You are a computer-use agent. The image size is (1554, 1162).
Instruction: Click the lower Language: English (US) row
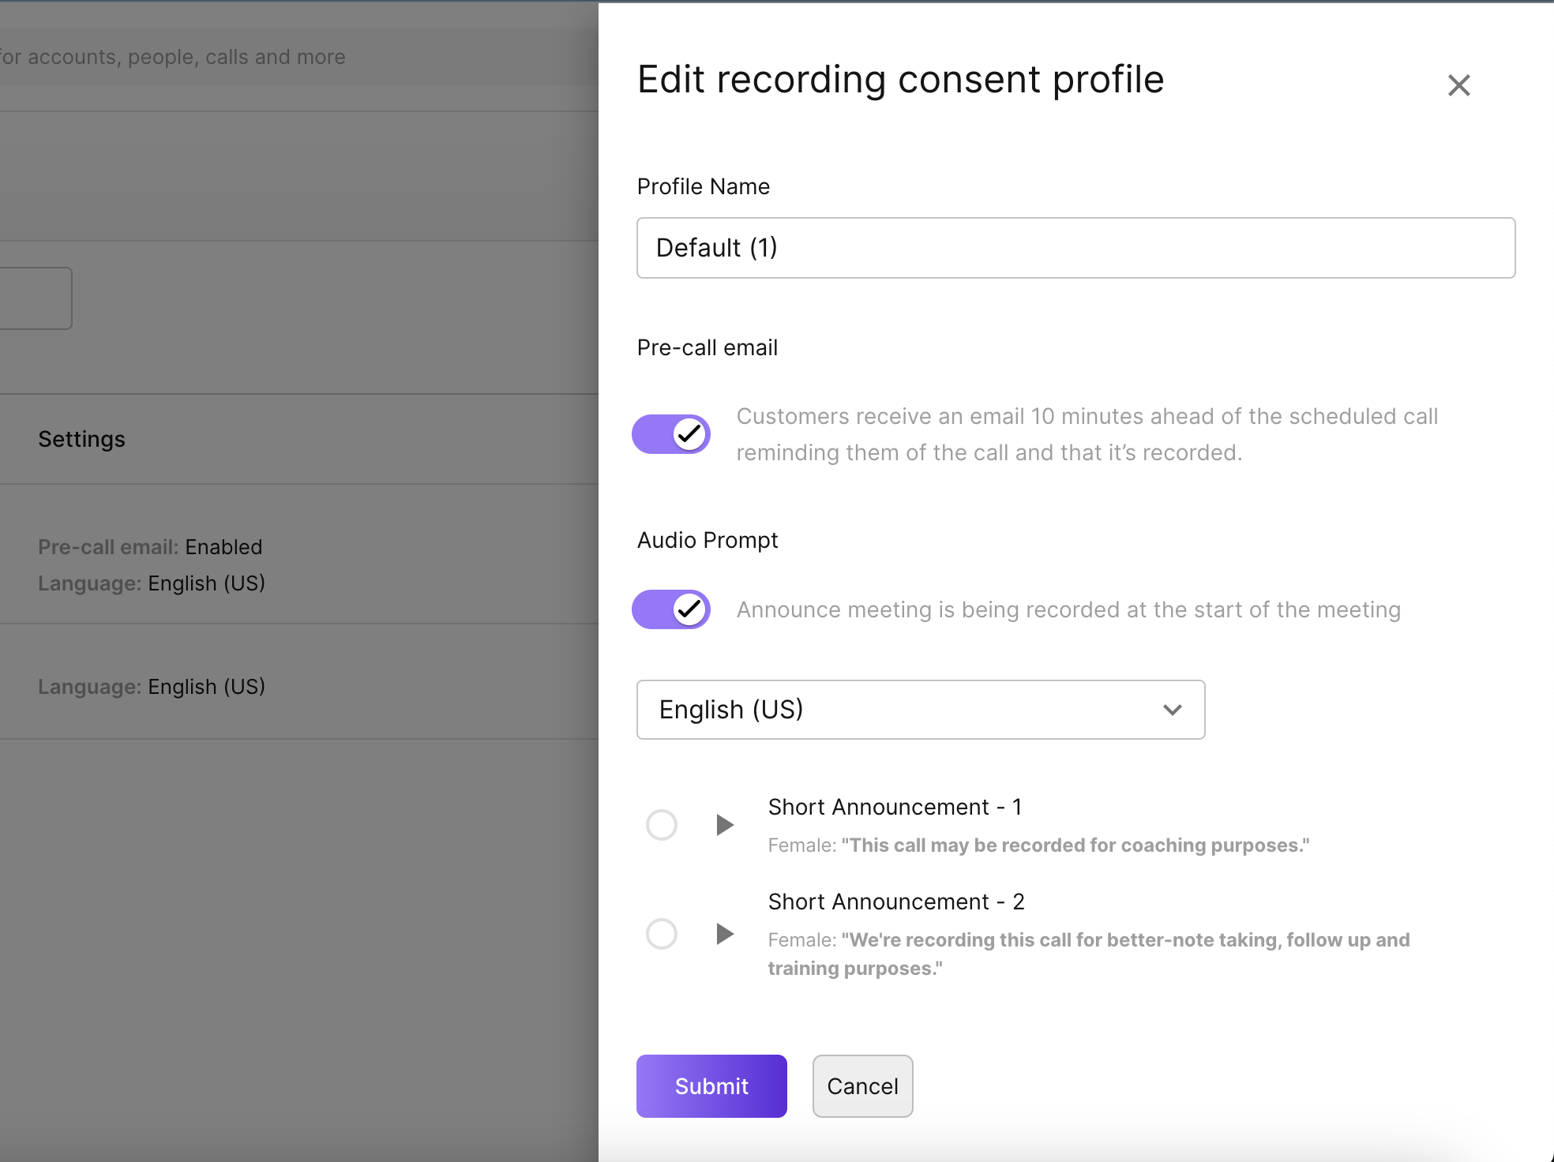(152, 687)
